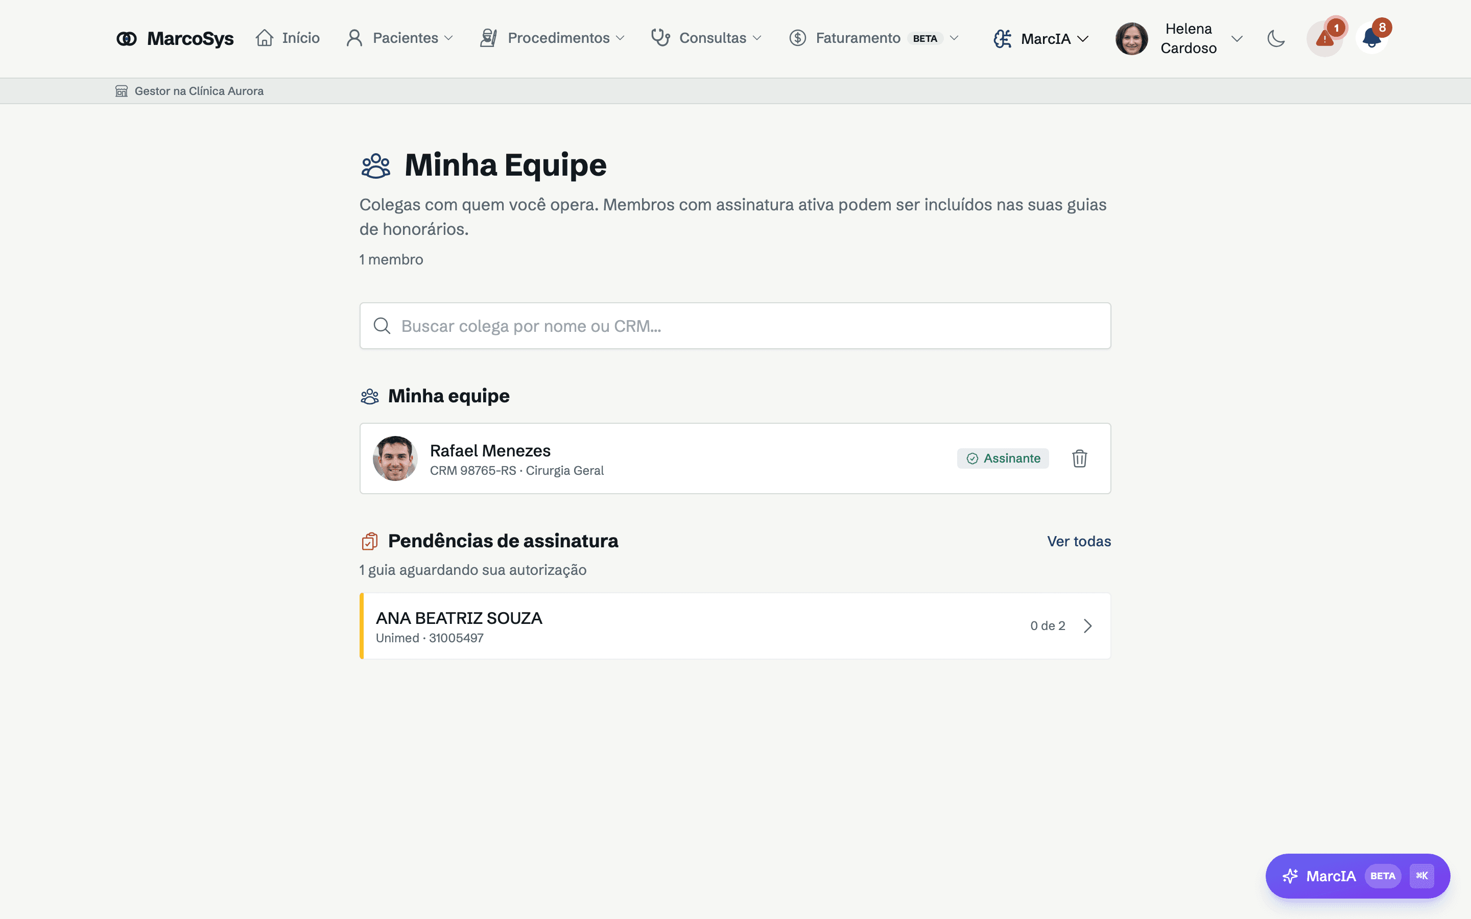Image resolution: width=1471 pixels, height=919 pixels.
Task: Open the Ver todas link
Action: 1079,541
